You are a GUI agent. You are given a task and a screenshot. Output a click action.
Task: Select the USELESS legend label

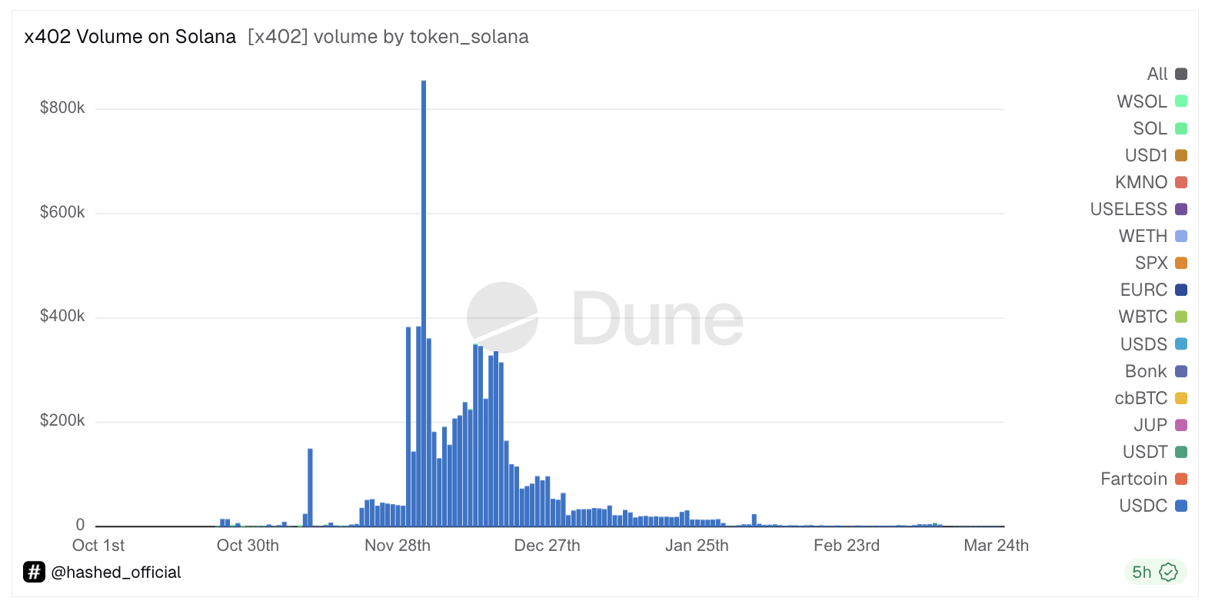pos(1128,209)
